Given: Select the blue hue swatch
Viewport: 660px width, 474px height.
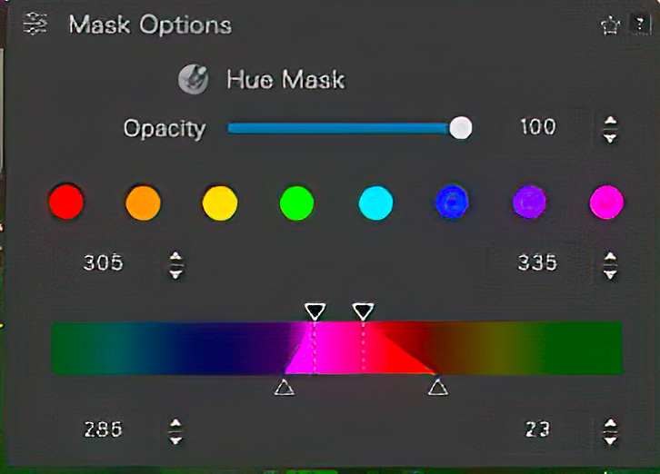Looking at the screenshot, I should tap(452, 202).
